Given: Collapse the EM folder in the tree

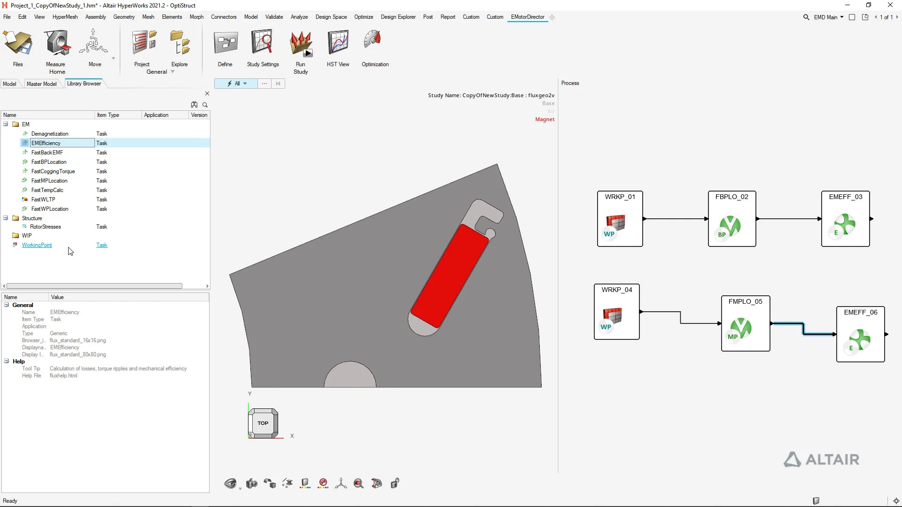Looking at the screenshot, I should click(x=6, y=124).
